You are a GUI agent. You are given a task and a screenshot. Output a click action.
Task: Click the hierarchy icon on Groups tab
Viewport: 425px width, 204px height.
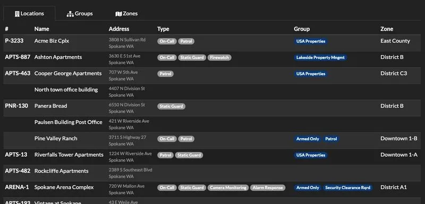tap(70, 14)
